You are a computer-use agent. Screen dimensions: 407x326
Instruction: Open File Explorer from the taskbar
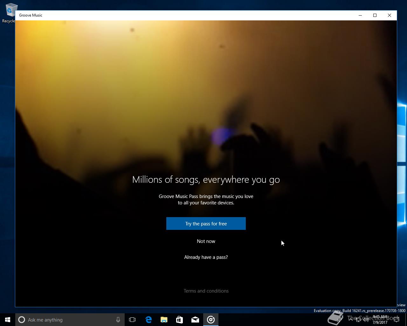164,320
